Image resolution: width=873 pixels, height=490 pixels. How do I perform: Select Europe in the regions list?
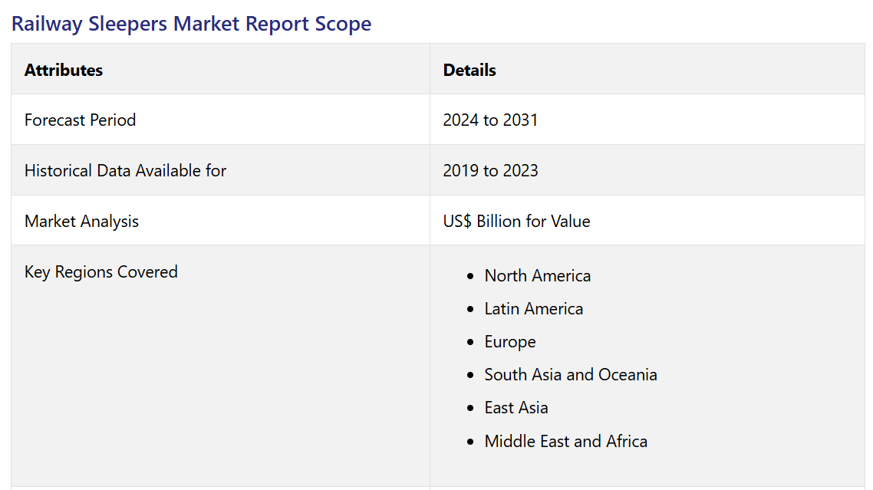click(510, 341)
